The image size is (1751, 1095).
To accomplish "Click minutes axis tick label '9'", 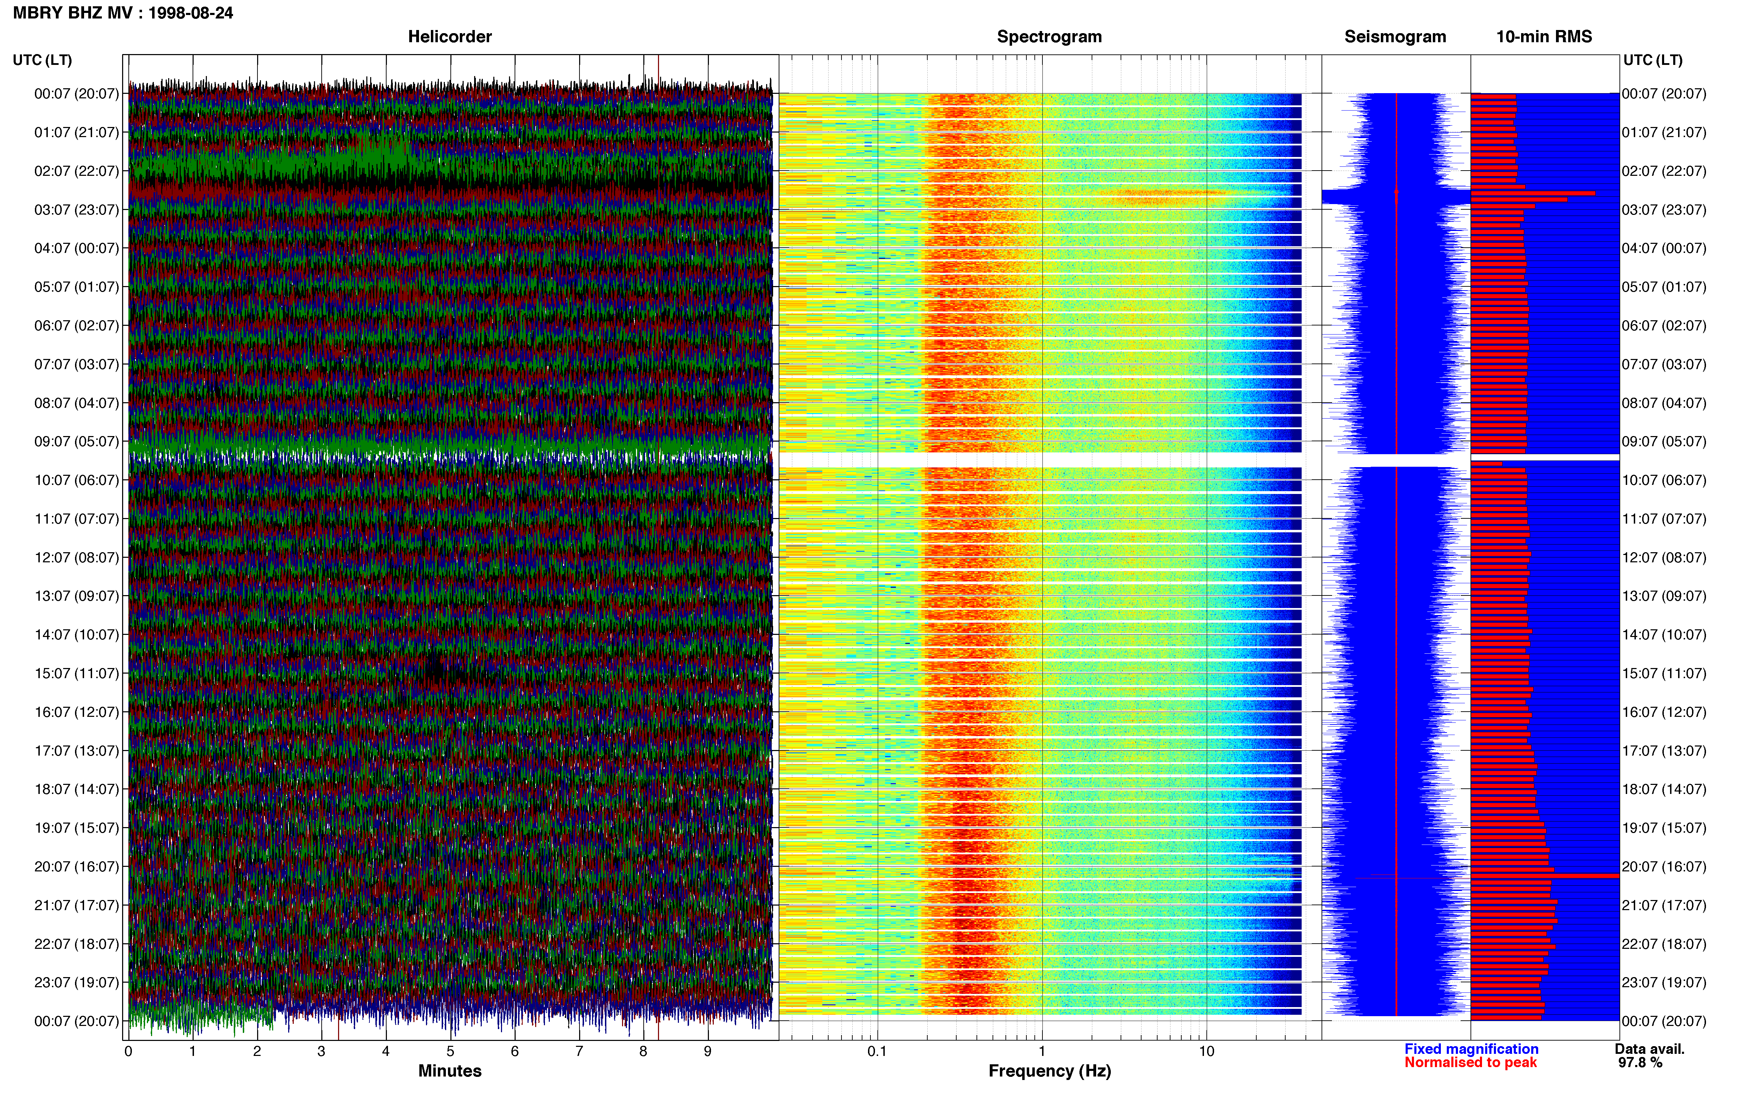I will click(708, 1051).
